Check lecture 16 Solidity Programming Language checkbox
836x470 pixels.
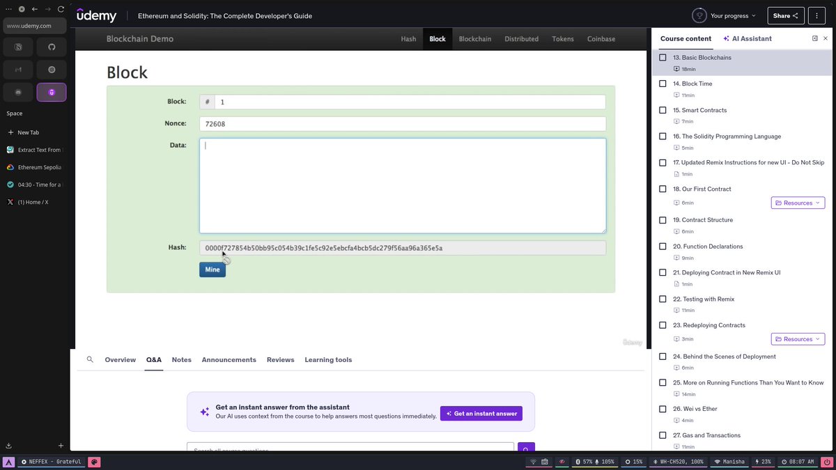(663, 136)
